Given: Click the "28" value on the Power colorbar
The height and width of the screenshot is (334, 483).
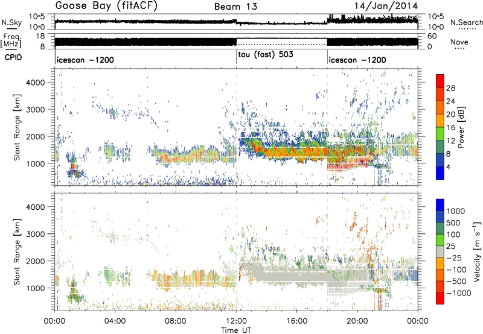Looking at the screenshot, I should point(450,88).
